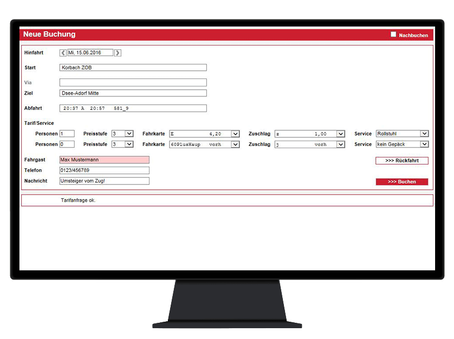Image resolution: width=454 pixels, height=339 pixels.
Task: Click the Abfahrt departure time field
Action: click(133, 108)
